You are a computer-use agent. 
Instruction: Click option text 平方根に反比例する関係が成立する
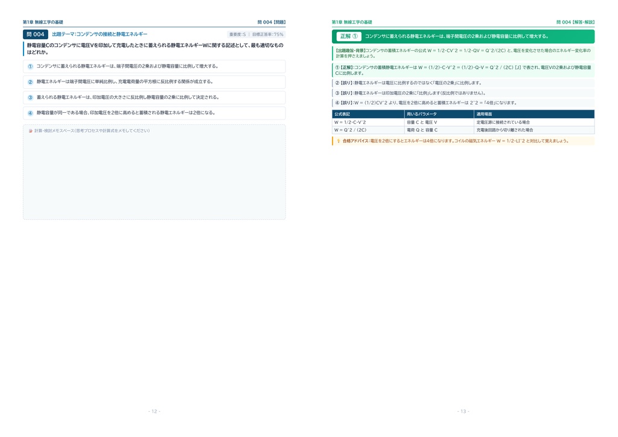tap(124, 81)
